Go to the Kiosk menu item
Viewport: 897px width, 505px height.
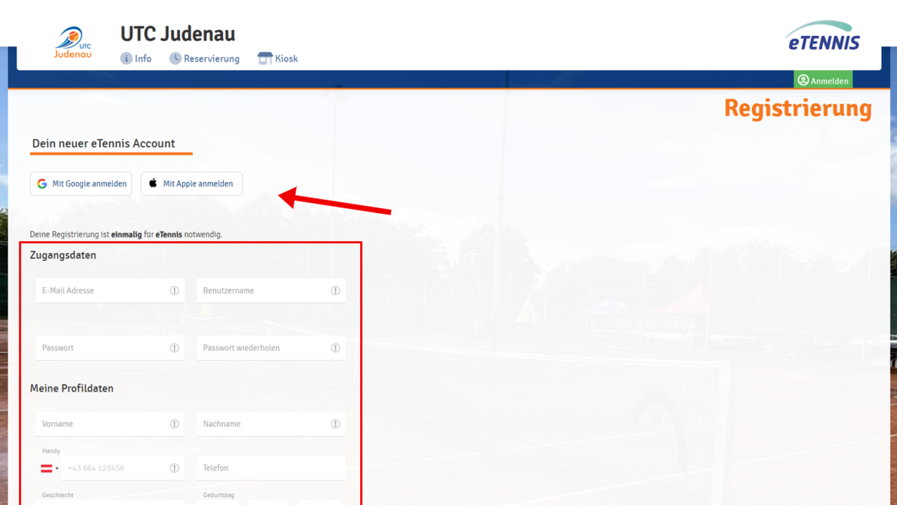click(x=278, y=59)
